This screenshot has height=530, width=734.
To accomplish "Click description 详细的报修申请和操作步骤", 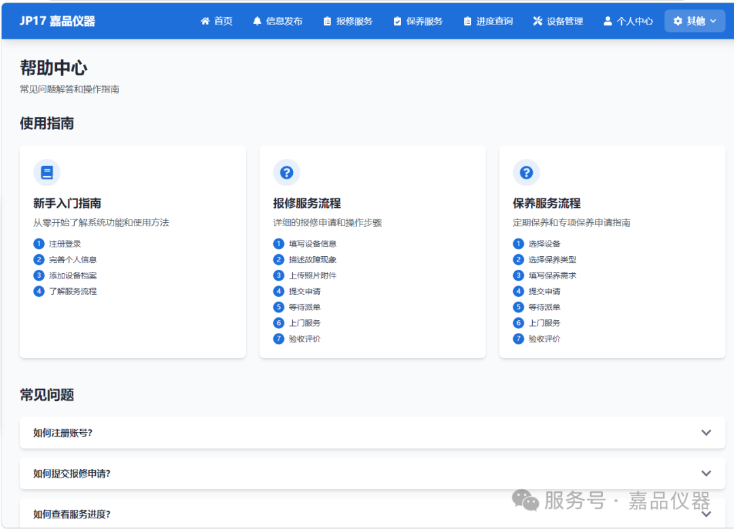I will pyautogui.click(x=328, y=223).
